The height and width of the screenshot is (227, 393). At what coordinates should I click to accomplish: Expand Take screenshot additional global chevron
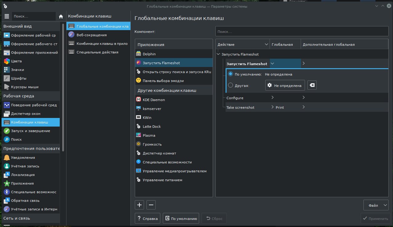coord(303,107)
